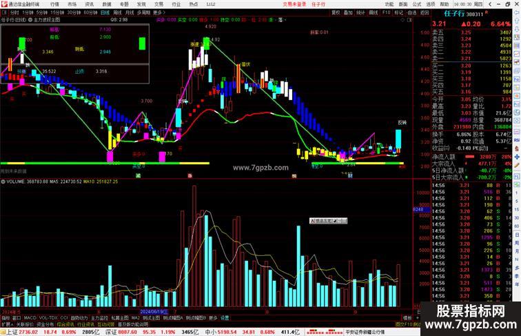Open the 热点 menu
521x336 pixels.
pos(194,4)
